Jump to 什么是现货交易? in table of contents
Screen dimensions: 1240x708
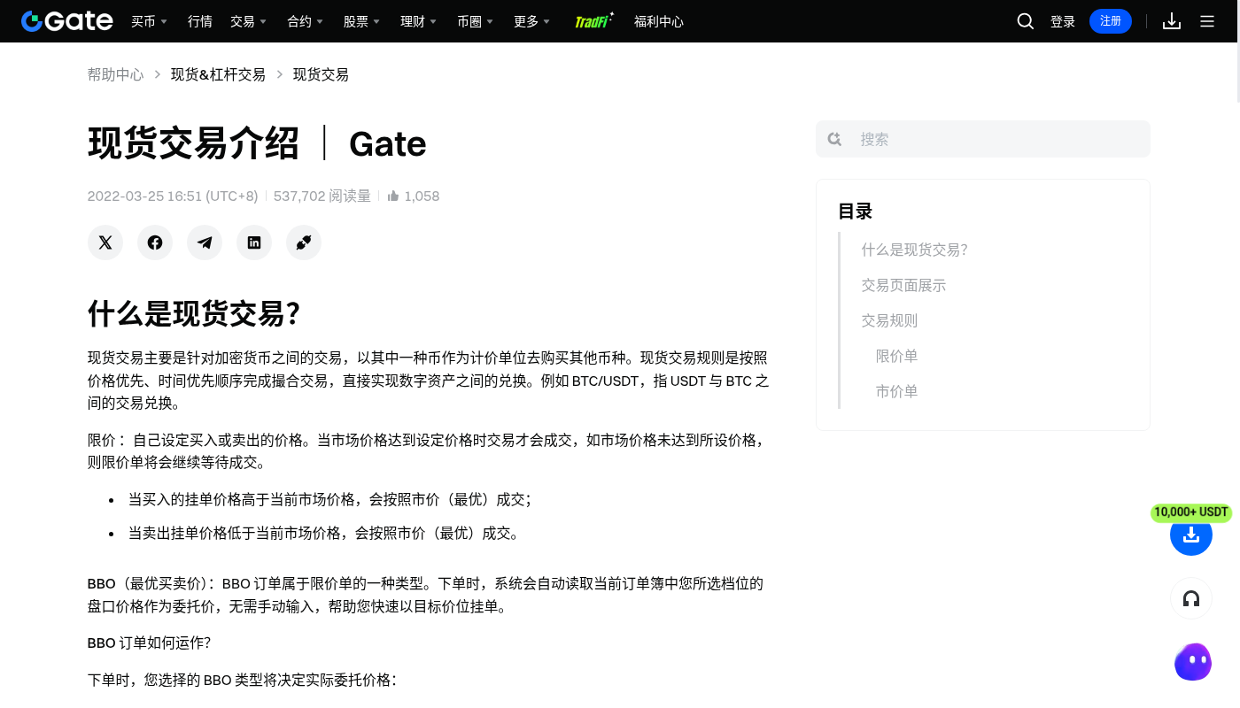915,250
